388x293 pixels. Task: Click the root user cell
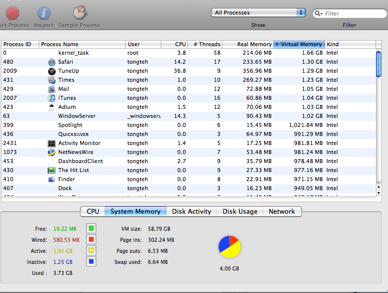pyautogui.click(x=133, y=53)
